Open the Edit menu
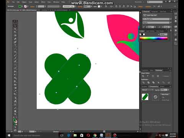Screen dimensions: 184x138 point(18,2)
